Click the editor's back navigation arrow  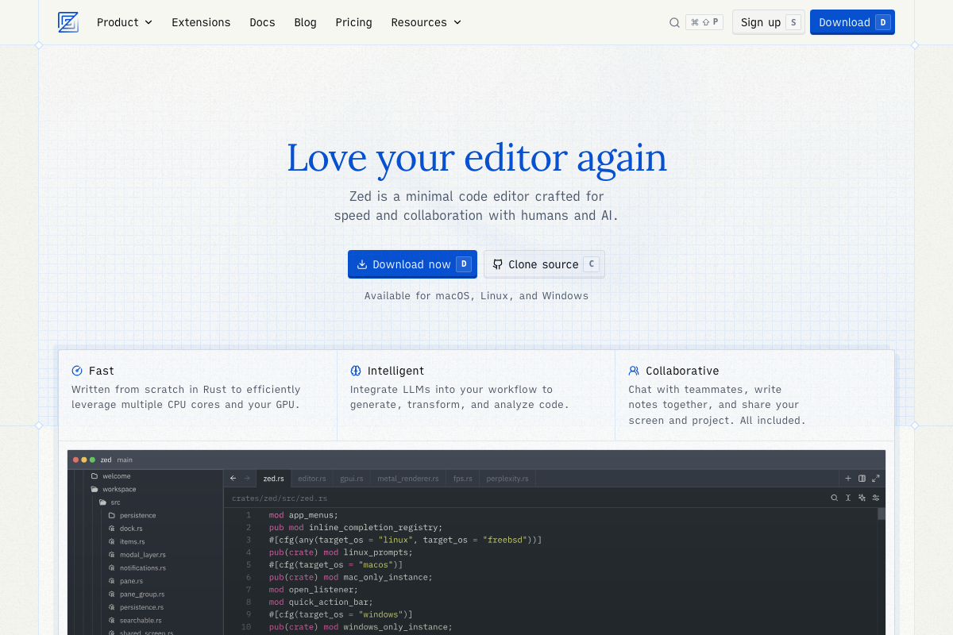(x=233, y=479)
